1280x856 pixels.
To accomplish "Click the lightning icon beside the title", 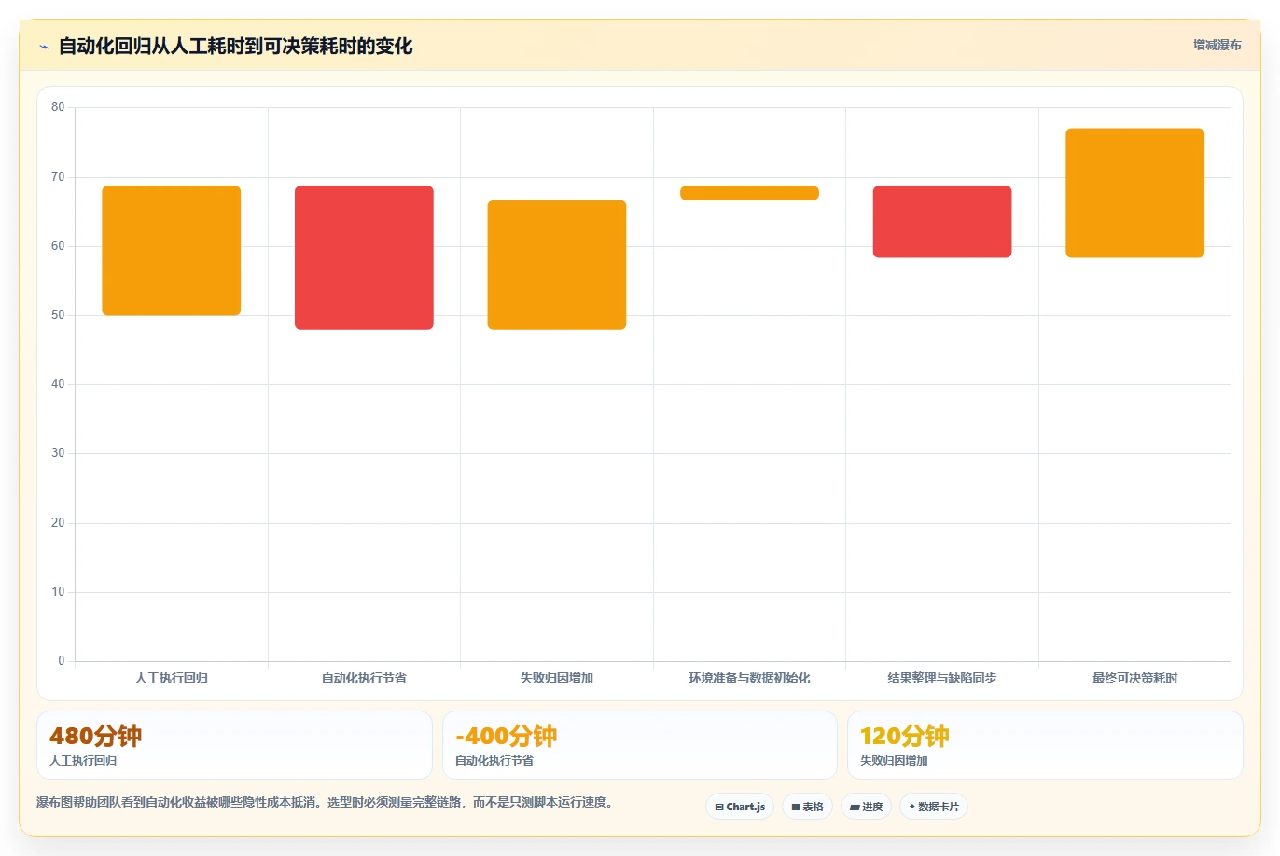I will point(44,47).
